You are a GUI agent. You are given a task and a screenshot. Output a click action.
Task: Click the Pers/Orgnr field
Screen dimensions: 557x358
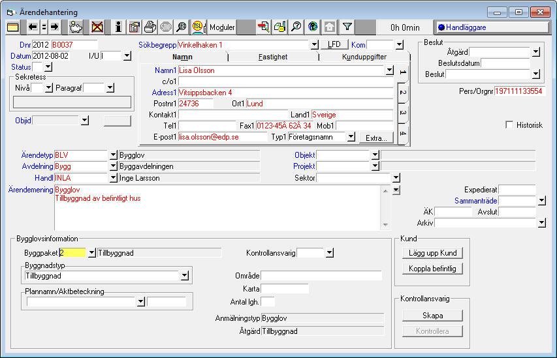click(x=520, y=91)
